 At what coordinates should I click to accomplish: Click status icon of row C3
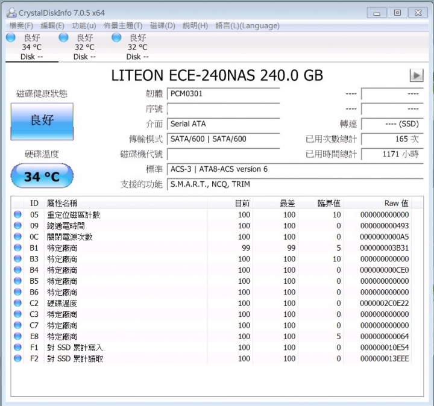coord(17,314)
